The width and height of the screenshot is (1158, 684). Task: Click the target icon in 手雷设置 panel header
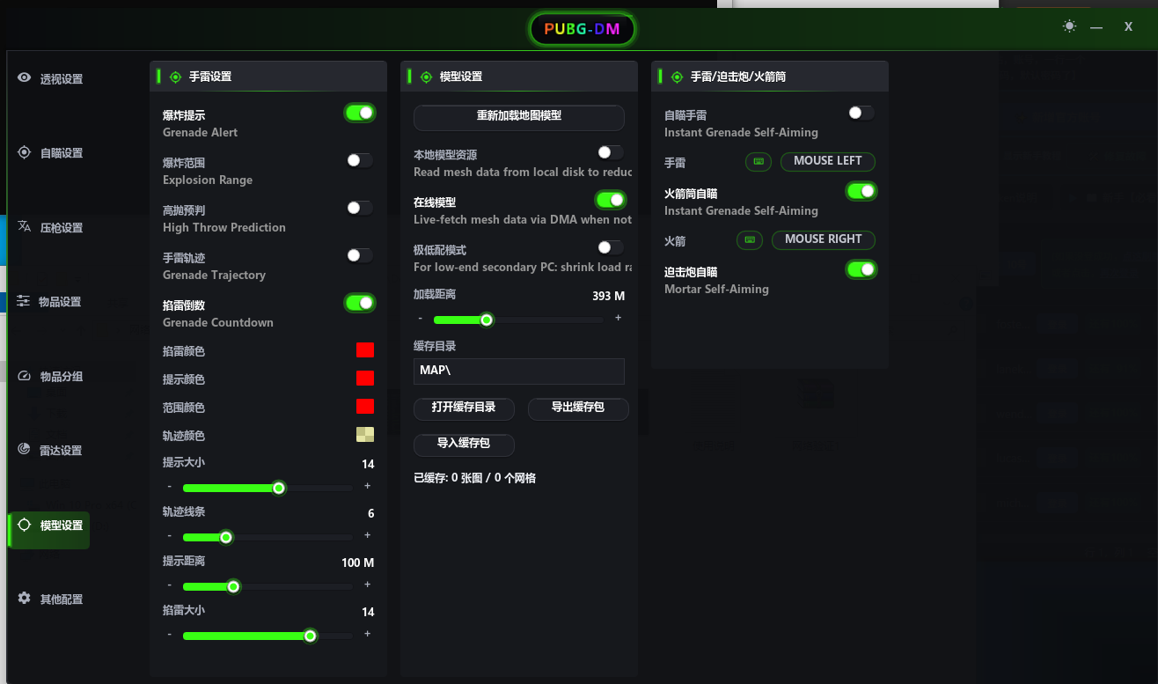175,77
